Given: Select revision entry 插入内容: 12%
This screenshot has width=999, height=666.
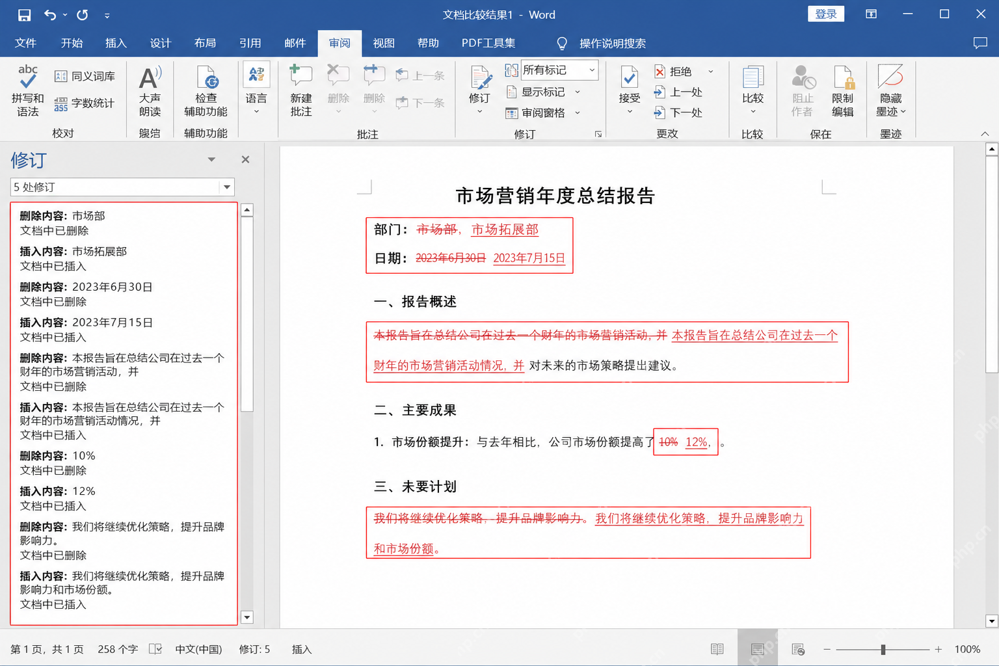Looking at the screenshot, I should [x=58, y=498].
